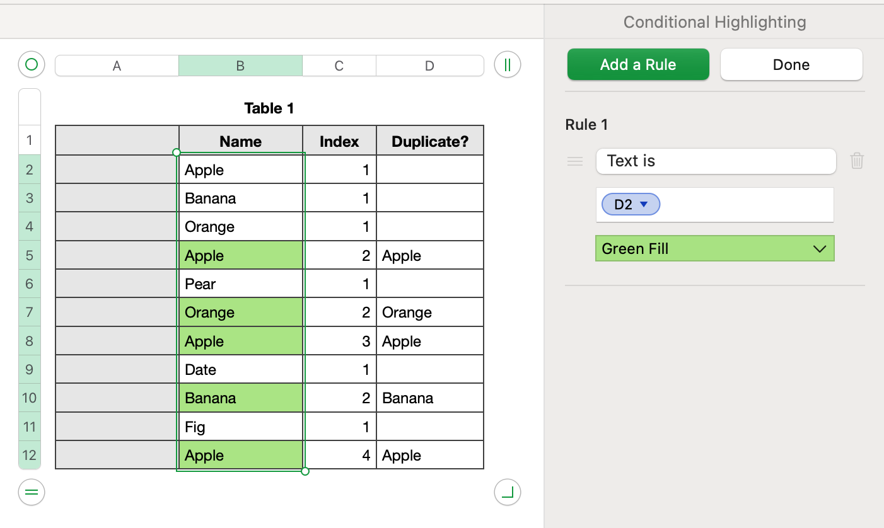Click the Table 1 title
The width and height of the screenshot is (884, 528).
tap(269, 108)
